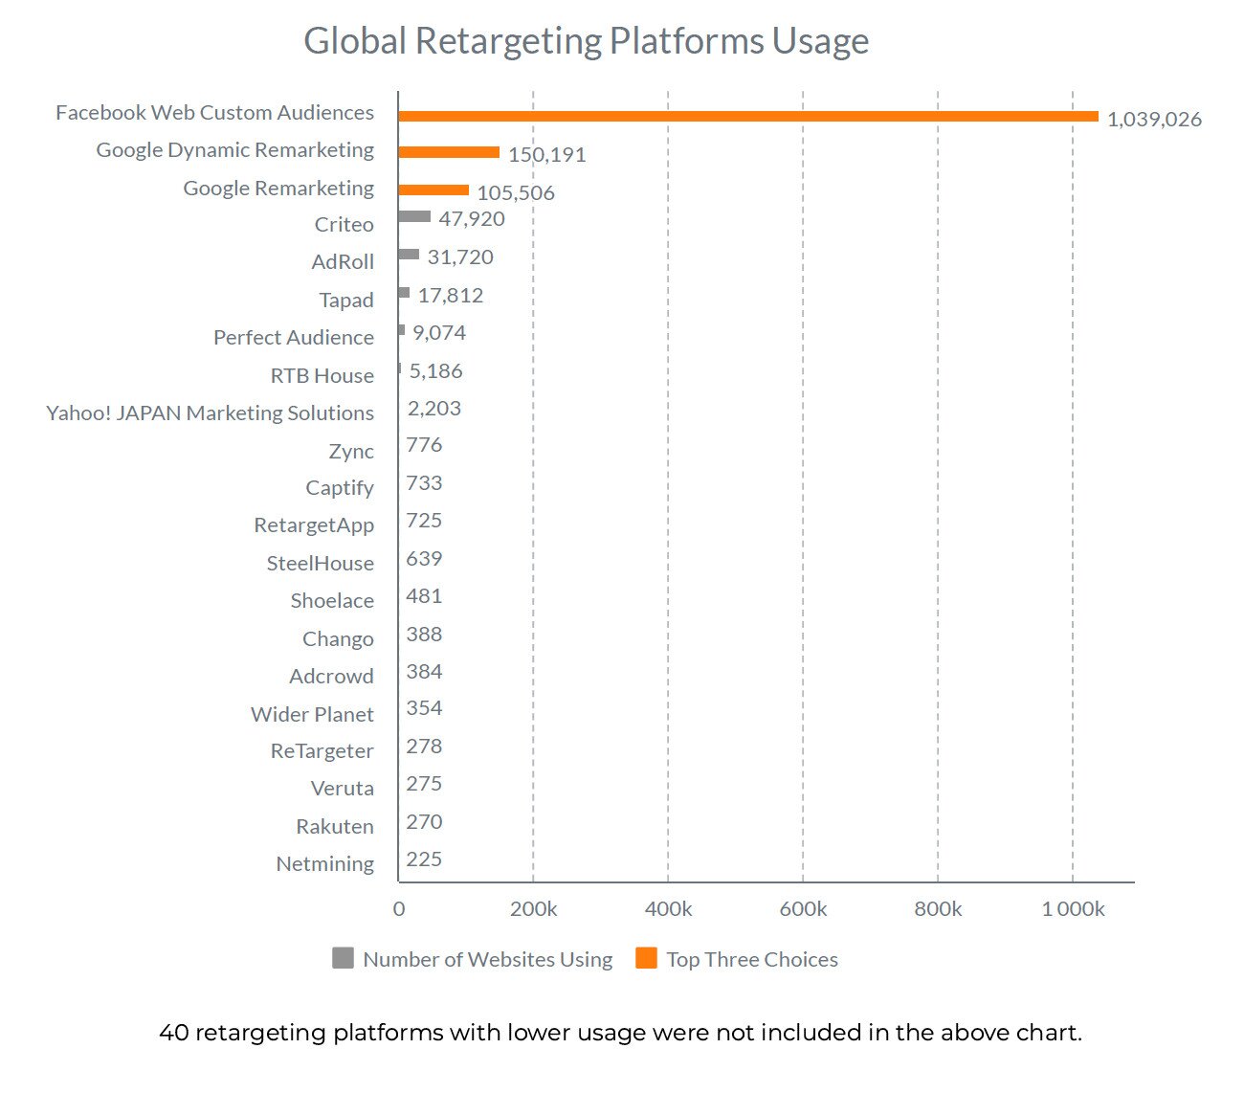The image size is (1244, 1093).
Task: Click the '0' x-axis tick label
Action: (399, 909)
